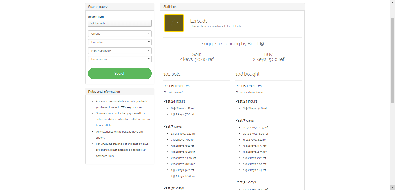Viewport: 395px width, 190px height.
Task: Click the No acquisitions found notice
Action: click(x=250, y=92)
